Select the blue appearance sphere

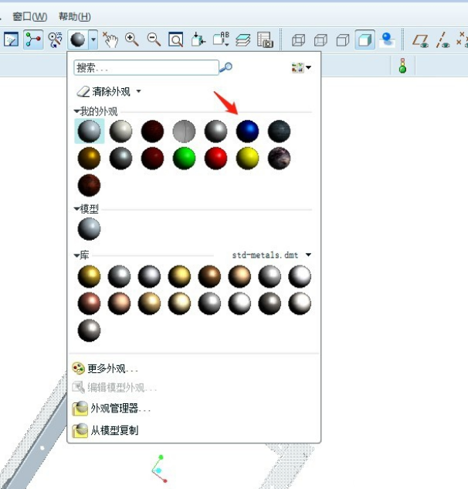click(247, 132)
